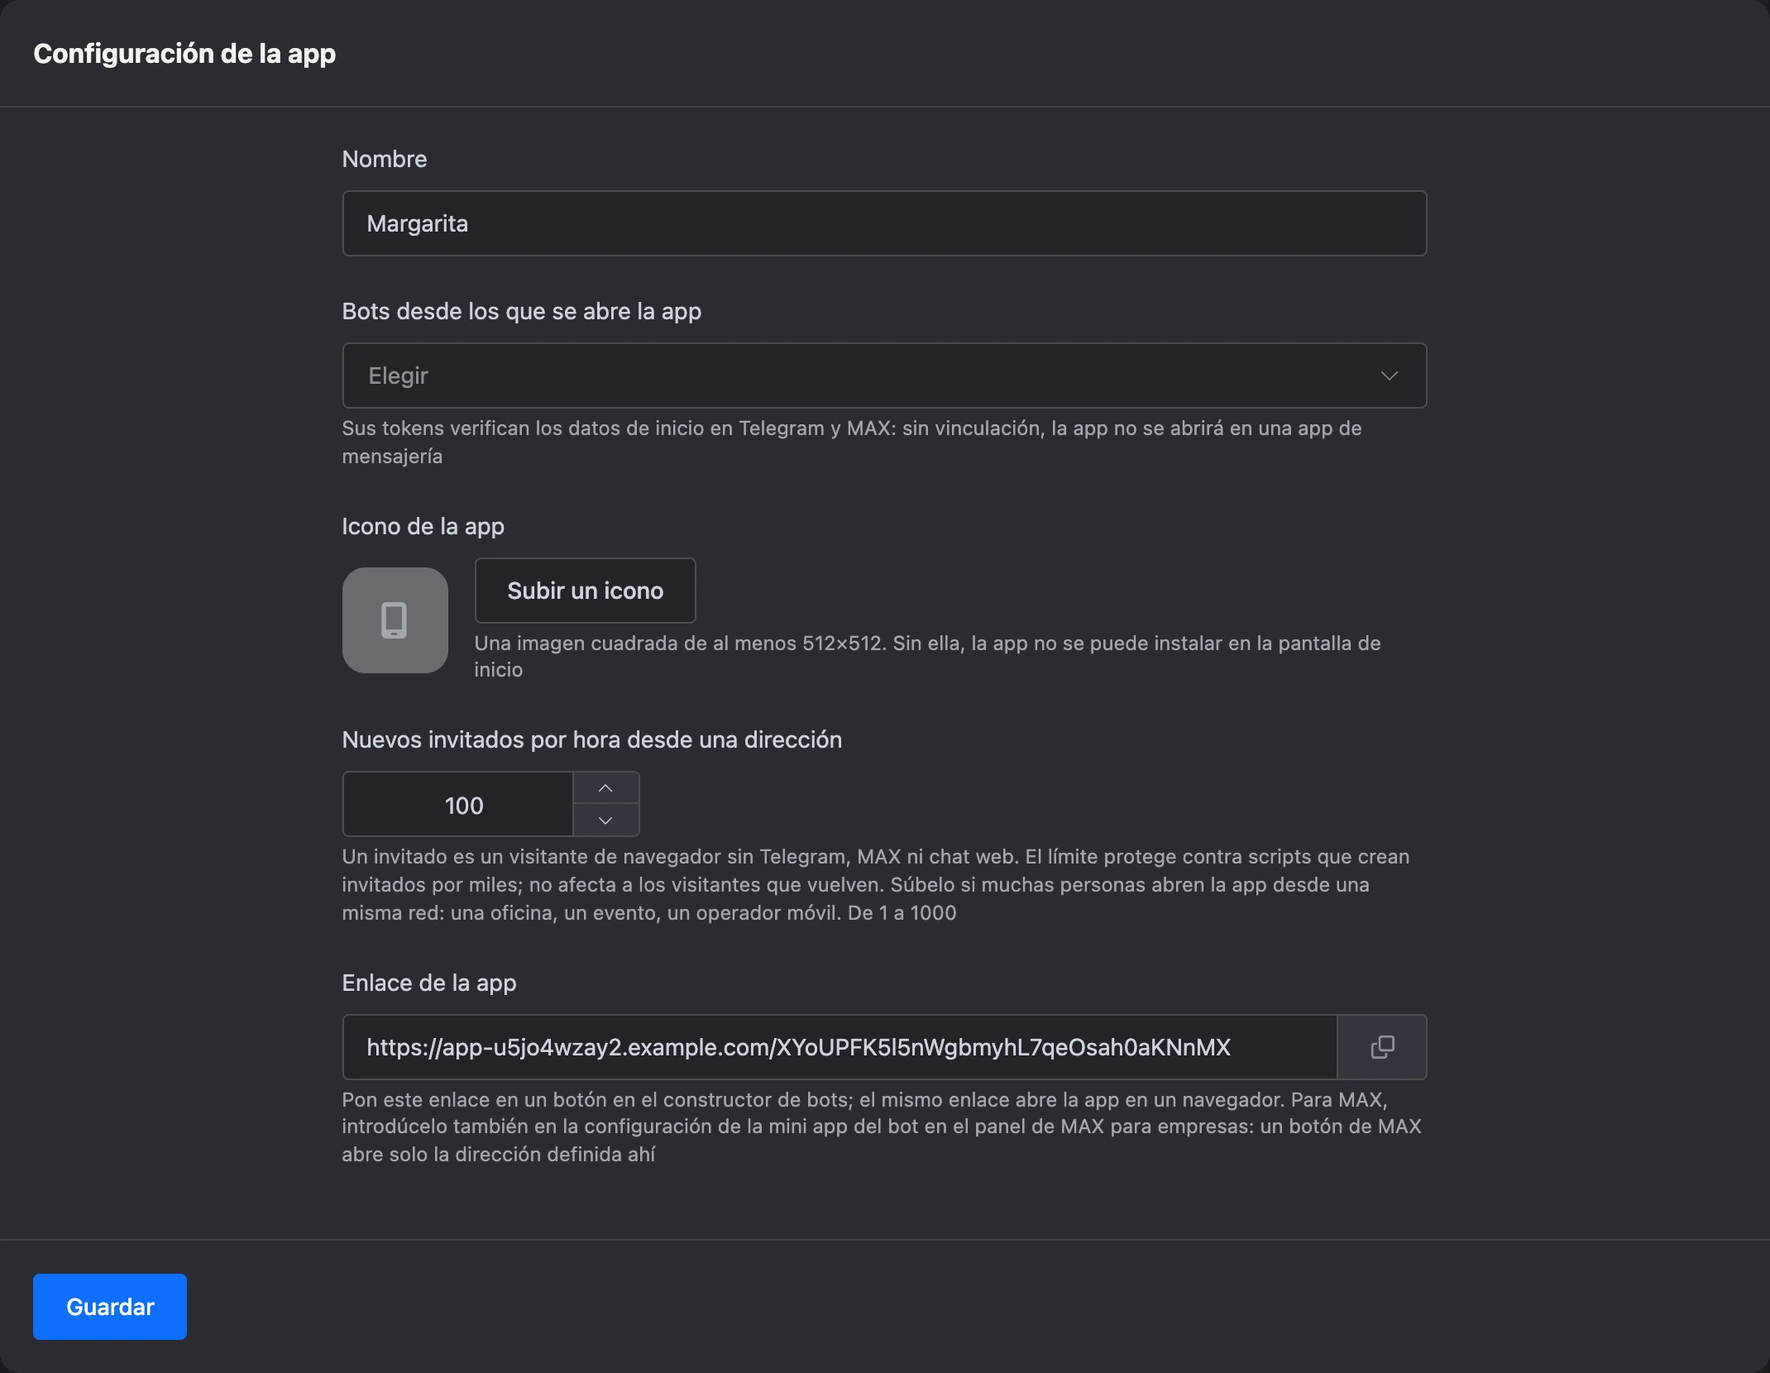
Task: Click the 'Configuración de la app' heading
Action: pyautogui.click(x=184, y=54)
